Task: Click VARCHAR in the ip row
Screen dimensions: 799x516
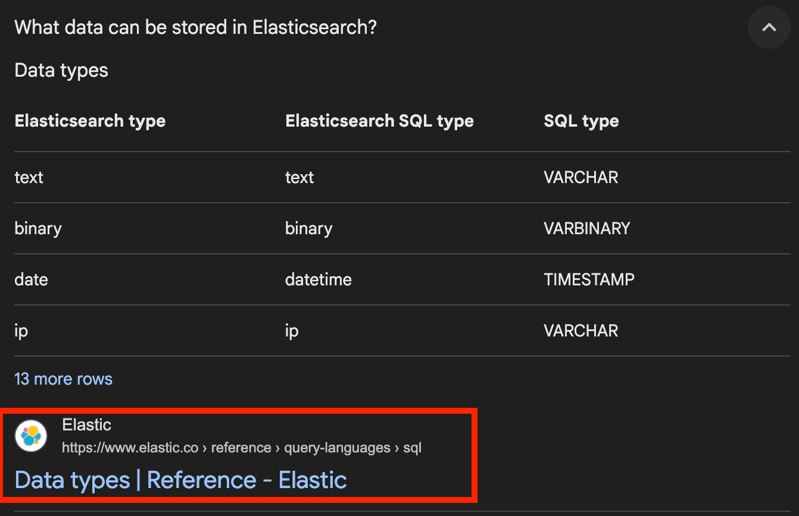Action: pyautogui.click(x=580, y=331)
